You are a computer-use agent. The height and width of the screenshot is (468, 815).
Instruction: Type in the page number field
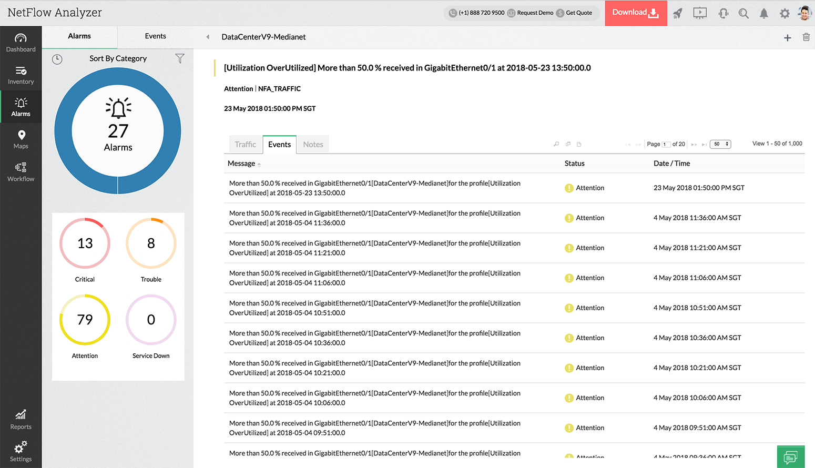666,144
